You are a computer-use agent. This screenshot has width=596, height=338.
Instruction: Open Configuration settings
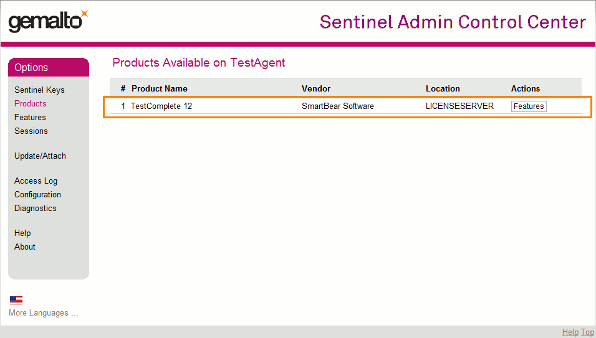37,195
